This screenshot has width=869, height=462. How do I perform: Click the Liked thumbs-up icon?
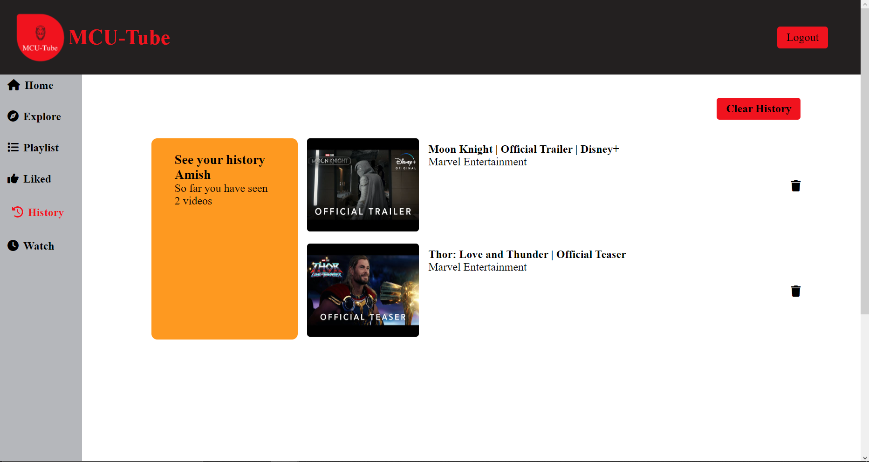[x=13, y=178]
